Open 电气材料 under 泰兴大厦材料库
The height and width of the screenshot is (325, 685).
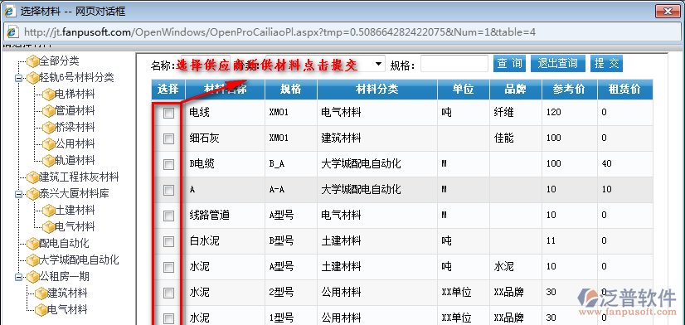[x=75, y=226]
